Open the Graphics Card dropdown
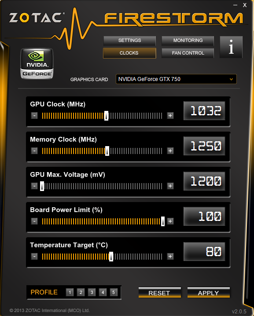Viewport: 254px width, 316px height. [176, 79]
